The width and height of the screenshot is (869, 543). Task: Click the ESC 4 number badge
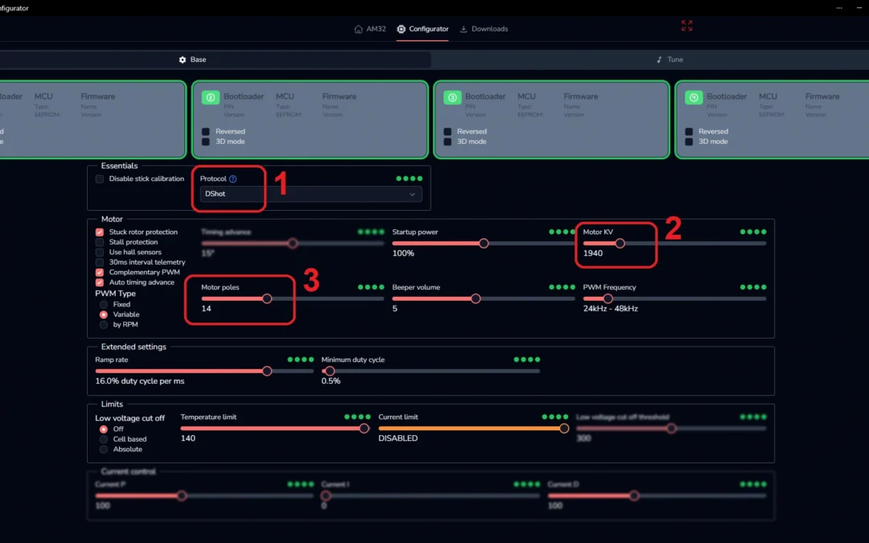click(x=694, y=97)
